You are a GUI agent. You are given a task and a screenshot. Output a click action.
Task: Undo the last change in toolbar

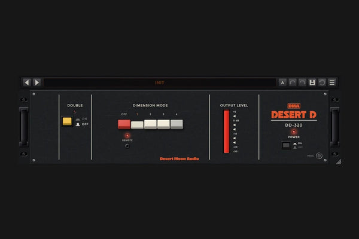(293, 82)
